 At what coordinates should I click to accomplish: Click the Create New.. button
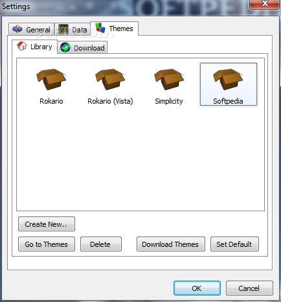click(x=47, y=224)
